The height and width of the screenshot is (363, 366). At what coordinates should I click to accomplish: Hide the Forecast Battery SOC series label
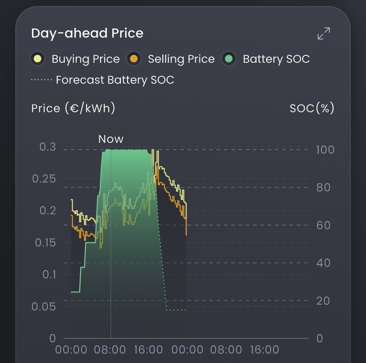(115, 80)
